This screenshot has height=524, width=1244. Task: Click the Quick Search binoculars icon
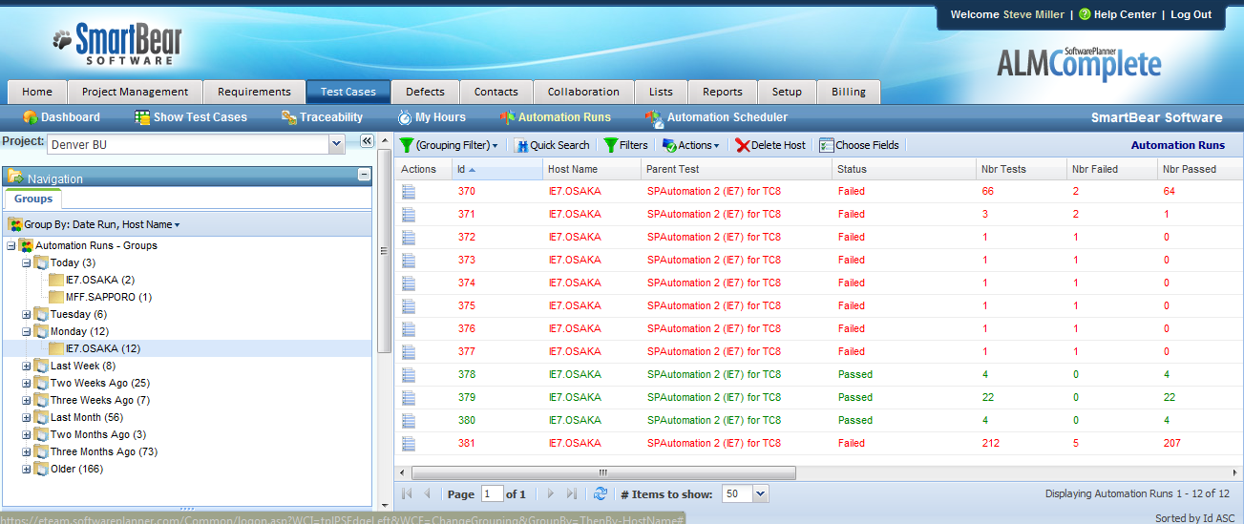(x=521, y=145)
